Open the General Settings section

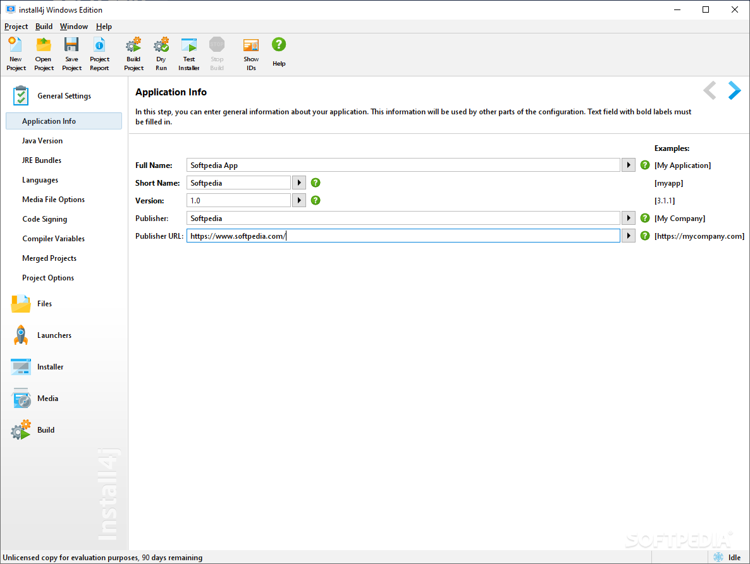tap(64, 95)
